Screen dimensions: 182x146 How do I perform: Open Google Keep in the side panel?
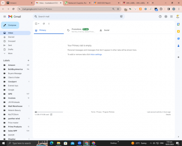(x=178, y=31)
